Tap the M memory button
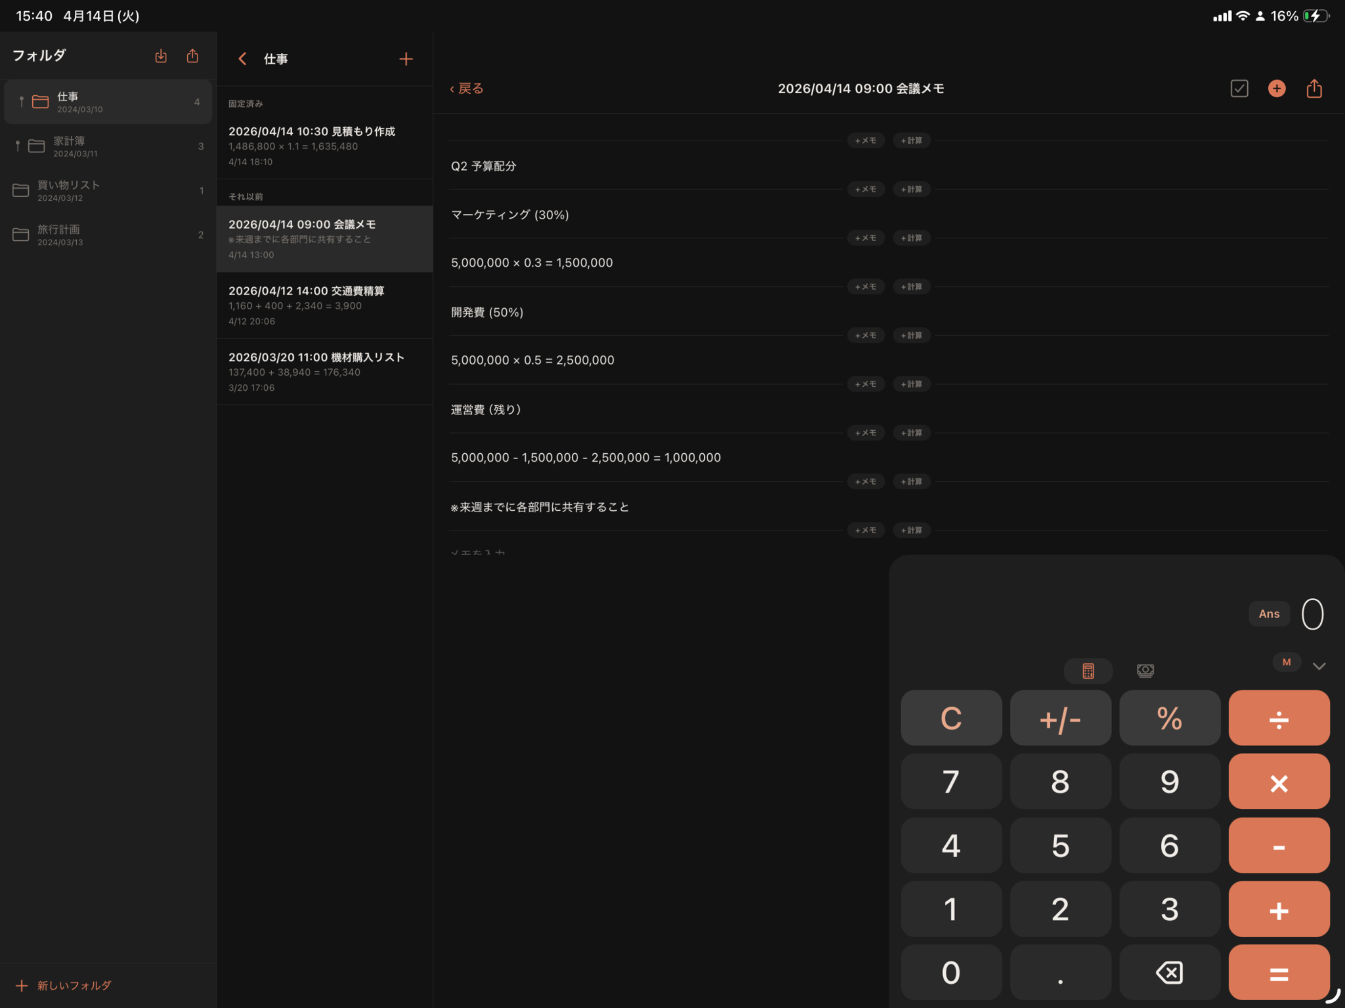Viewport: 1345px width, 1008px height. click(1286, 662)
